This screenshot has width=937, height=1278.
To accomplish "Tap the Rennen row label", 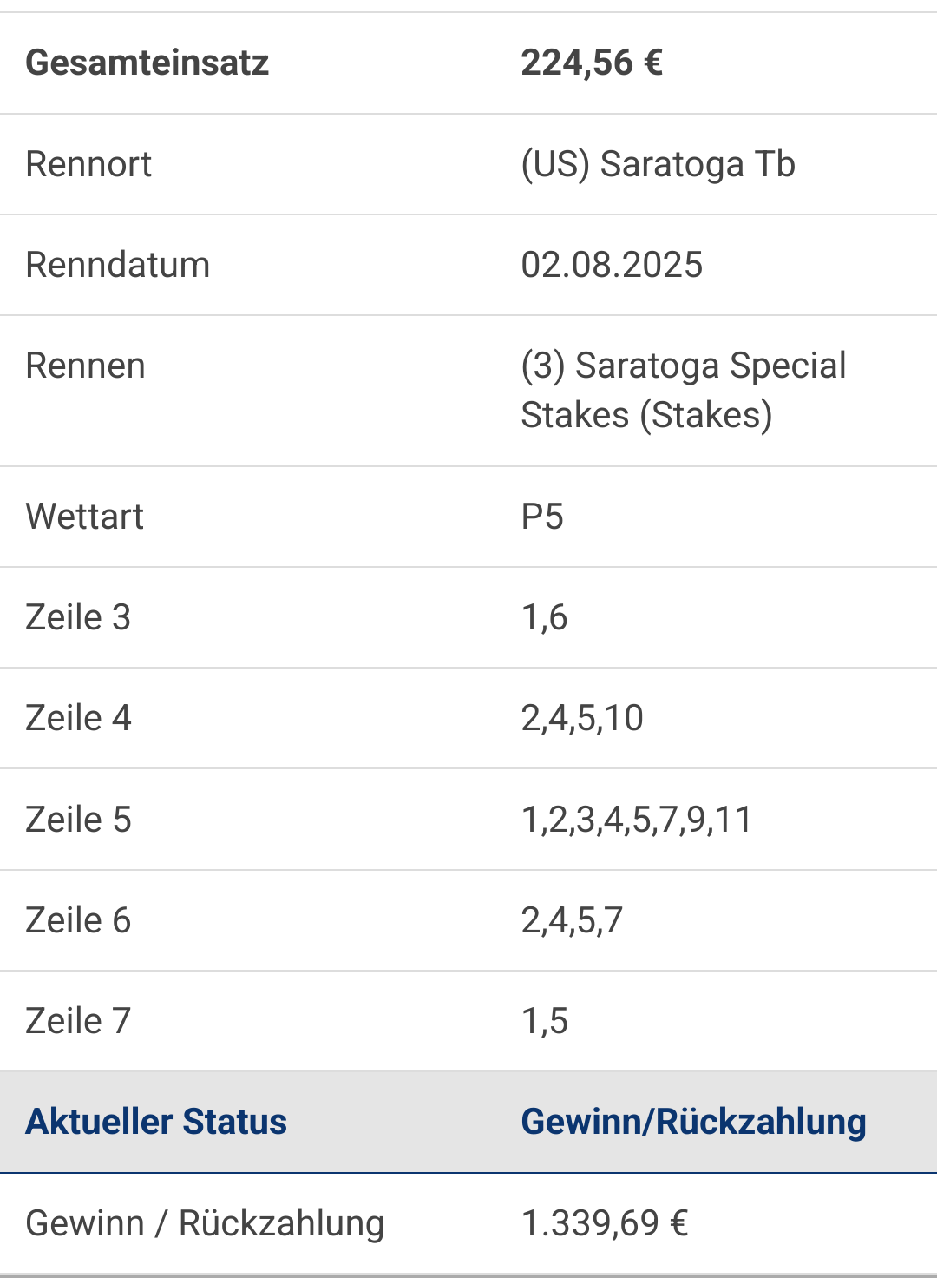I will click(85, 366).
